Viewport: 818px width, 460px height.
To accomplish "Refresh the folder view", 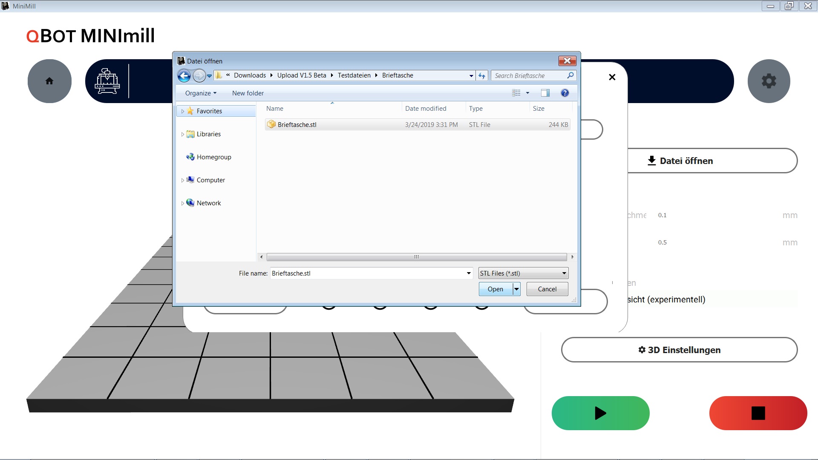I will 482,76.
